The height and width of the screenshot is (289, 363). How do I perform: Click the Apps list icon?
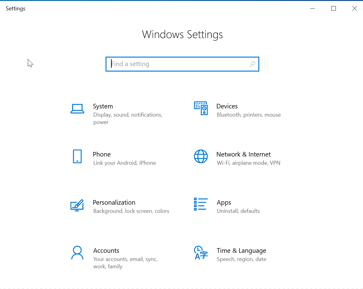click(201, 204)
